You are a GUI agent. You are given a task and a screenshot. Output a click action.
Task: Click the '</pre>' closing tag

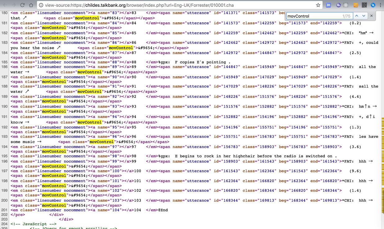(18, 215)
